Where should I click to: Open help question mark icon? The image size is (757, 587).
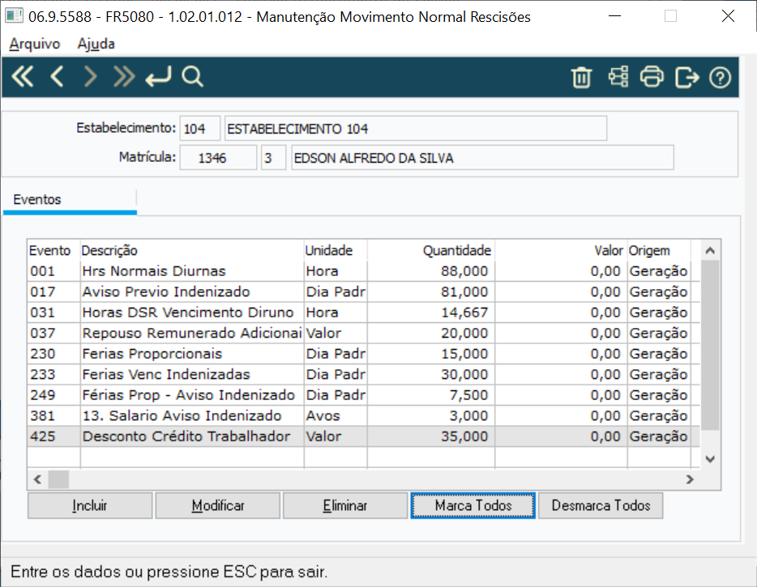pyautogui.click(x=720, y=77)
